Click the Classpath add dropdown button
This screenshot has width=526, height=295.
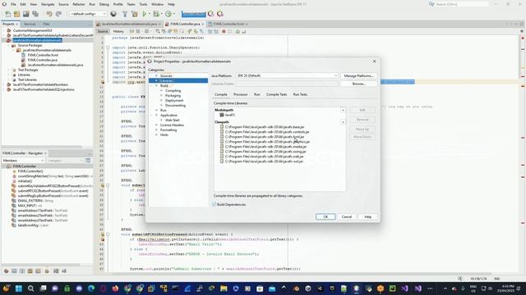(x=343, y=122)
